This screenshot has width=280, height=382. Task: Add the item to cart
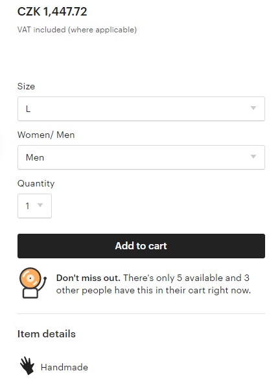(x=141, y=246)
